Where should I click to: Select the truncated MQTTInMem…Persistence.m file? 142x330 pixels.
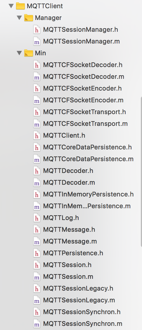(x=87, y=206)
